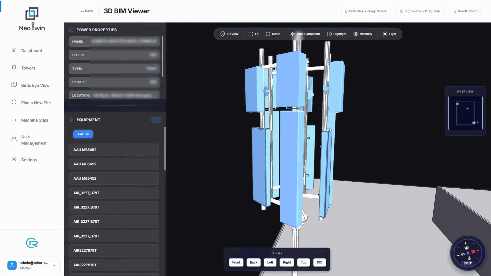This screenshot has width=491, height=276.
Task: Hide Equipment using toolbar toggle
Action: click(x=305, y=34)
